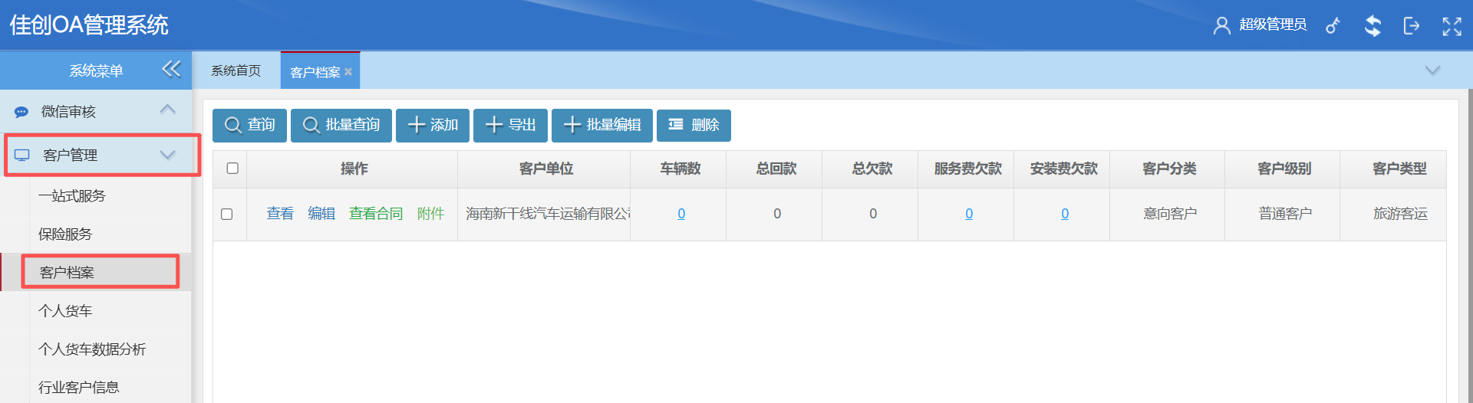Click the 超级管理员 user avatar icon

point(1221,26)
